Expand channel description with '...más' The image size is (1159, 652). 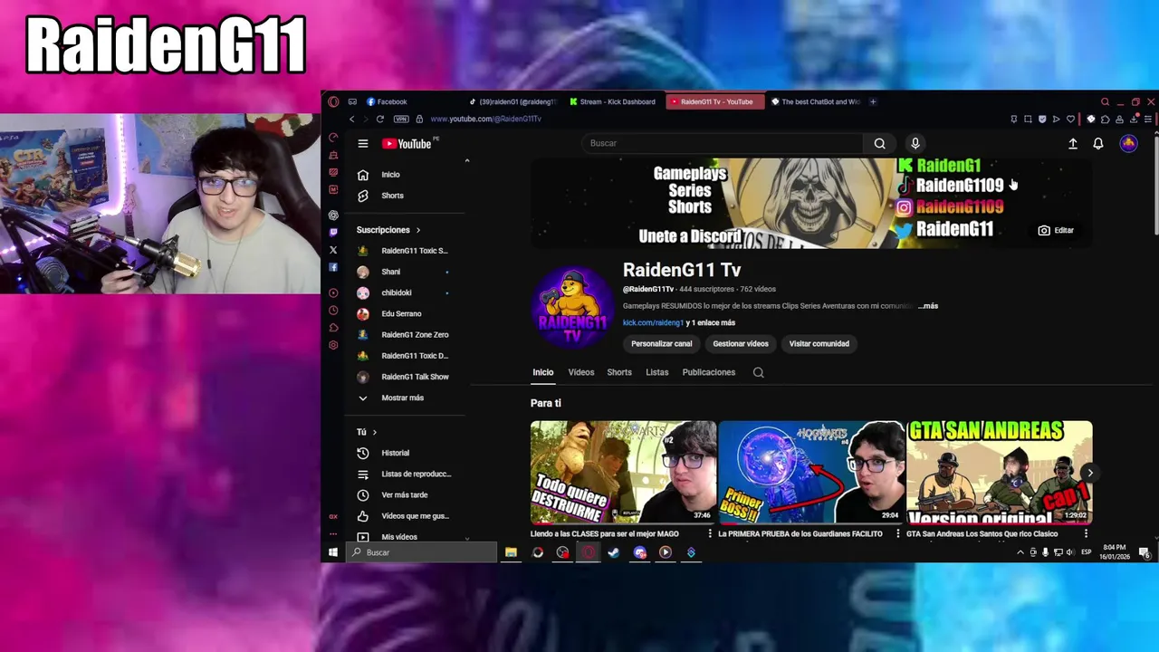928,306
